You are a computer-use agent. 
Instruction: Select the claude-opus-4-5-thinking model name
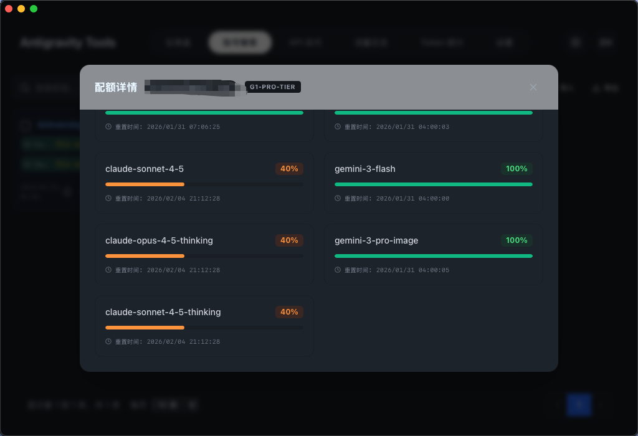(x=159, y=240)
